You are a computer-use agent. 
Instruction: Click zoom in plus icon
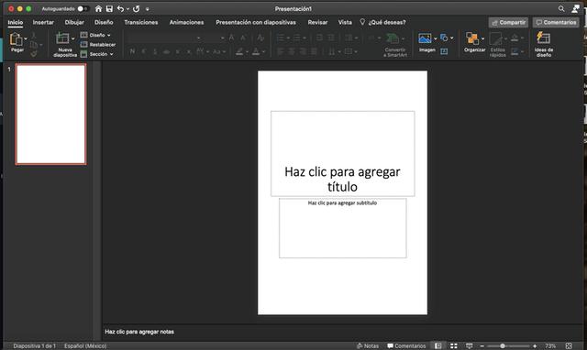coord(535,346)
